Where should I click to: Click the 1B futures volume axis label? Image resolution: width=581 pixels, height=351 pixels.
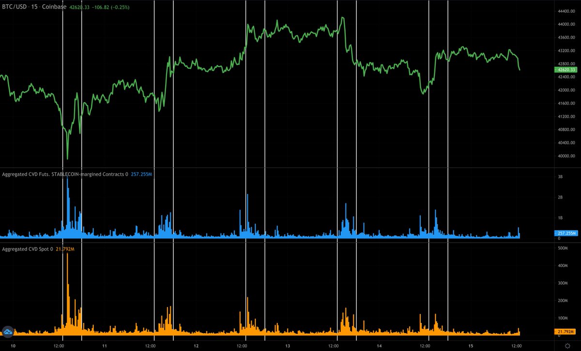pyautogui.click(x=559, y=218)
